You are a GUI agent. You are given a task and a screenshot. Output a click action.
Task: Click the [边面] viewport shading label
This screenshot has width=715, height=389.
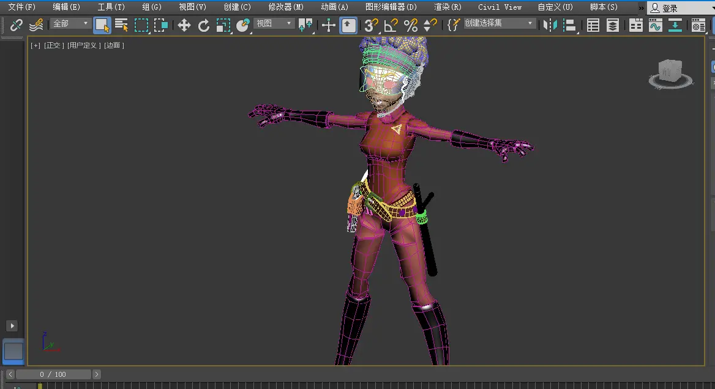coord(114,45)
